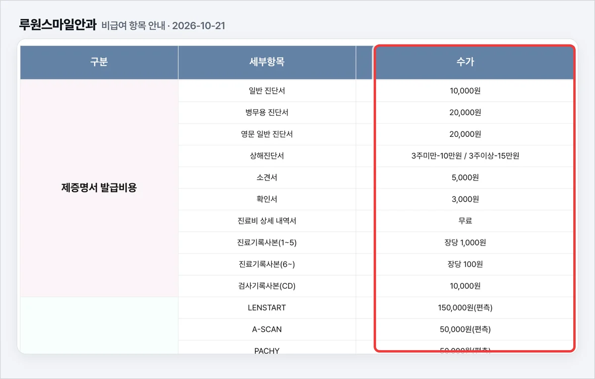Select the 검사기록사본(CD) item cell

[267, 286]
